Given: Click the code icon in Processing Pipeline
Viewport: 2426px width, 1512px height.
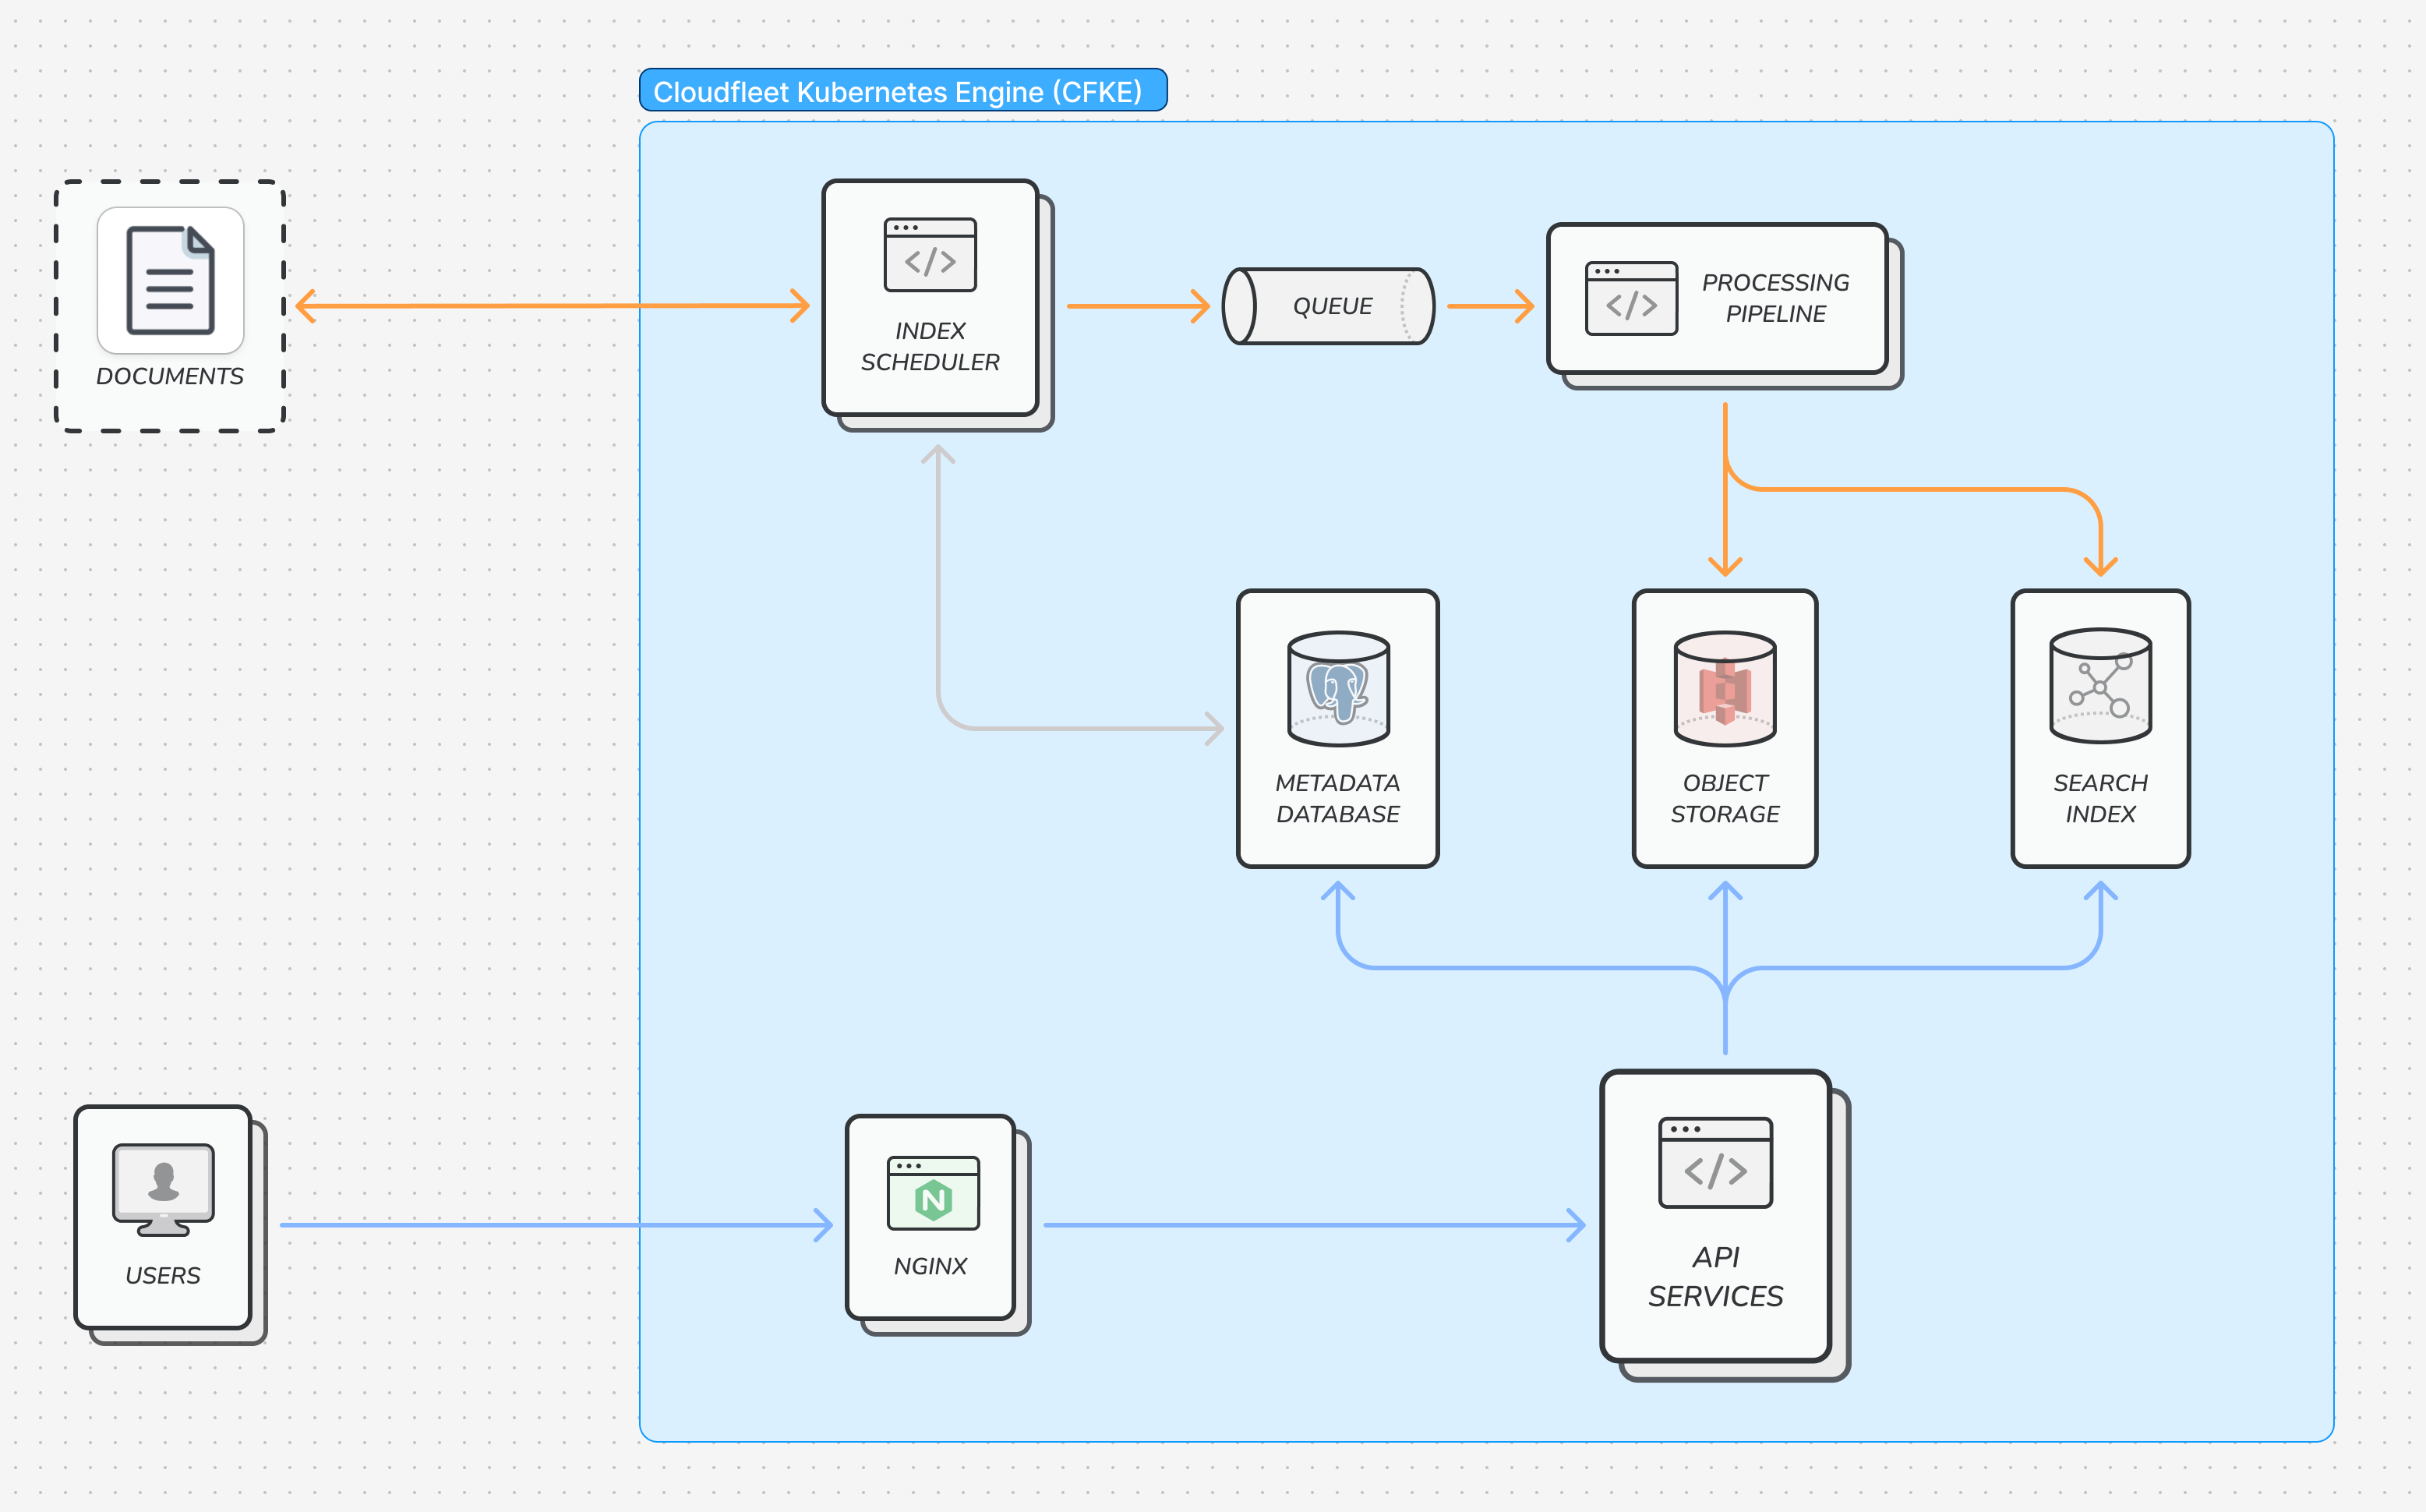Looking at the screenshot, I should 1630,300.
